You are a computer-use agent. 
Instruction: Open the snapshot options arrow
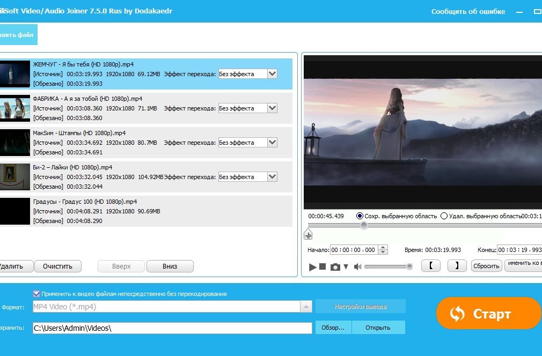[346, 267]
